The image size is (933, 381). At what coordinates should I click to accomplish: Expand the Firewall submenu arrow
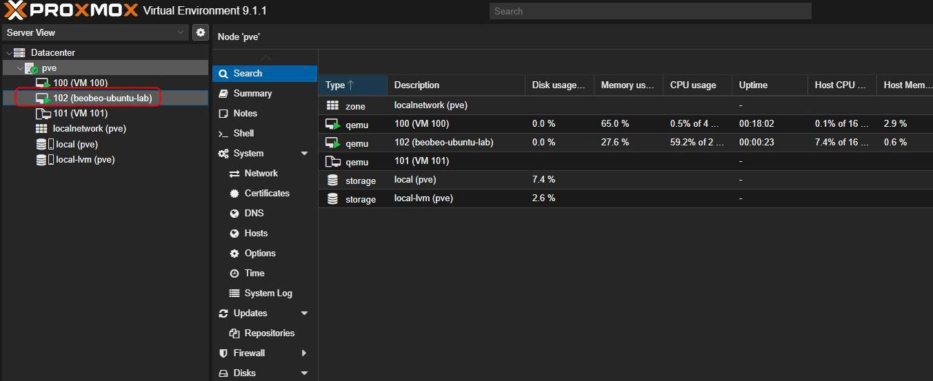(304, 353)
